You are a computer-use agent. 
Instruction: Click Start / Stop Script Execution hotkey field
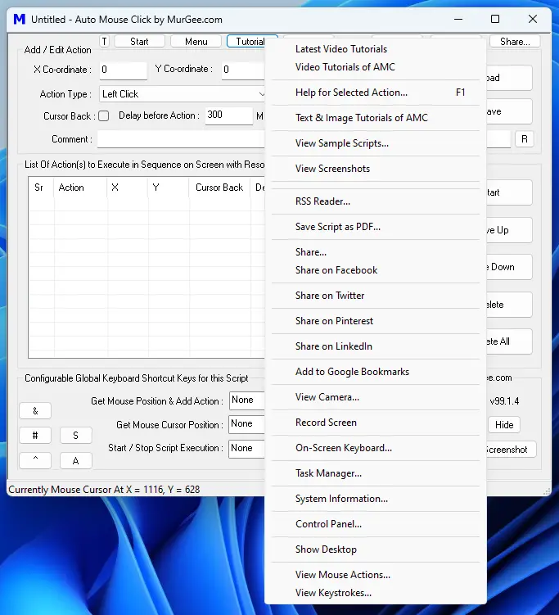(246, 448)
